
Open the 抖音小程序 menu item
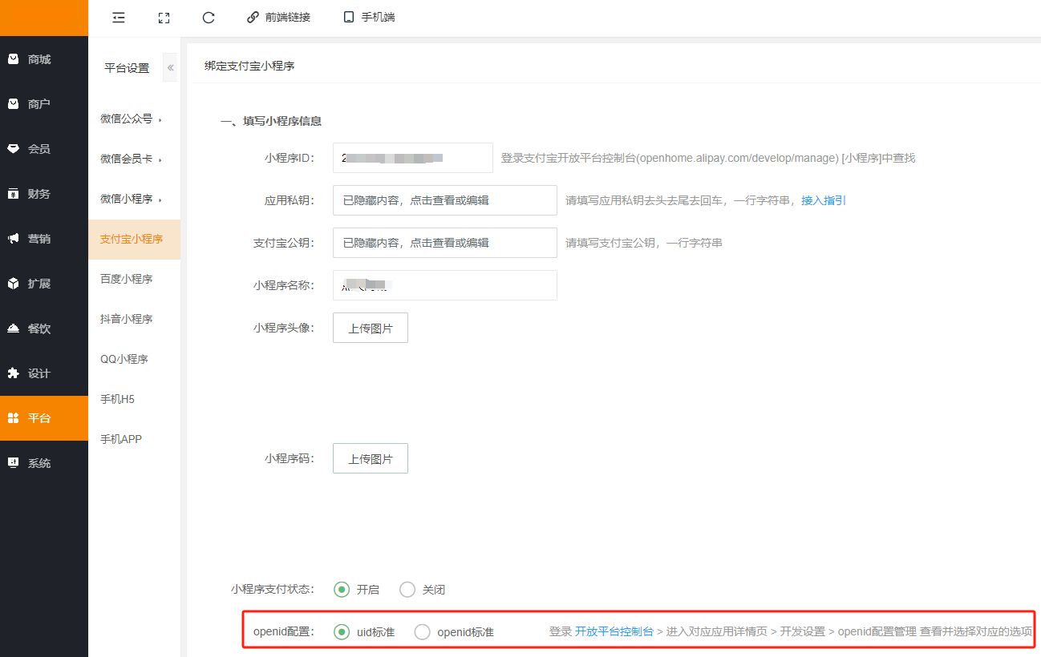pyautogui.click(x=127, y=320)
